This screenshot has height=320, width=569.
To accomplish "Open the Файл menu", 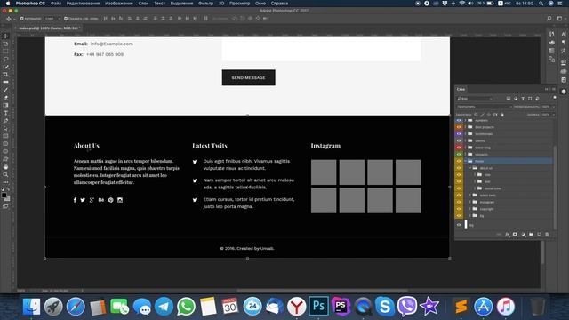I will click(55, 4).
